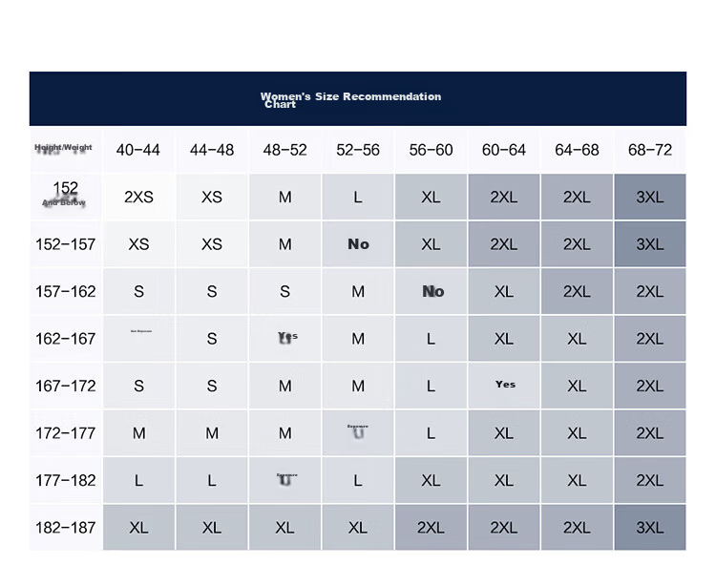The image size is (716, 586).
Task: Select the 3XL cell in 182-187 row
Action: [650, 527]
